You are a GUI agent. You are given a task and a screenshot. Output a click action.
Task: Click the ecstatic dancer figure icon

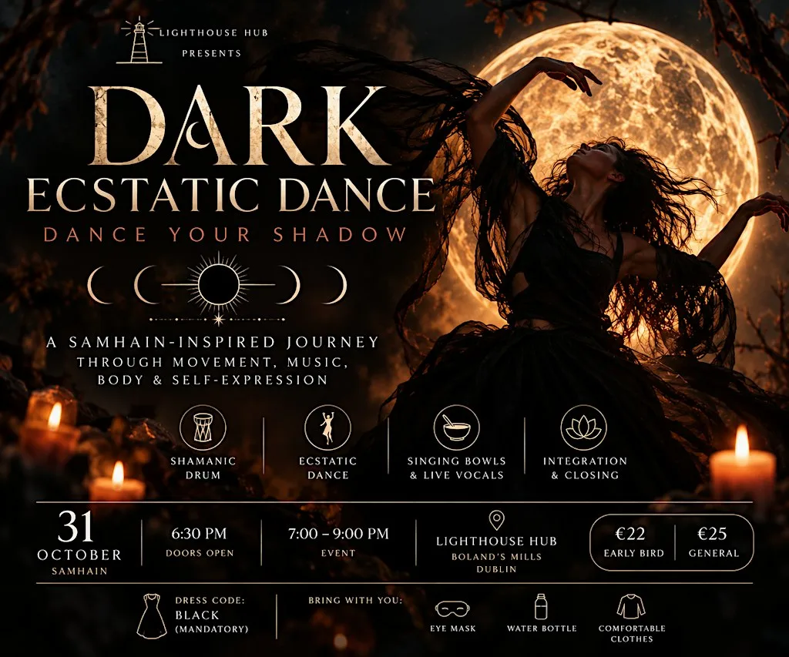pos(327,427)
